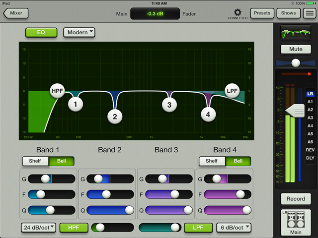Image resolution: width=318 pixels, height=238 pixels.
Task: Switch to the REV output tab
Action: [310, 150]
